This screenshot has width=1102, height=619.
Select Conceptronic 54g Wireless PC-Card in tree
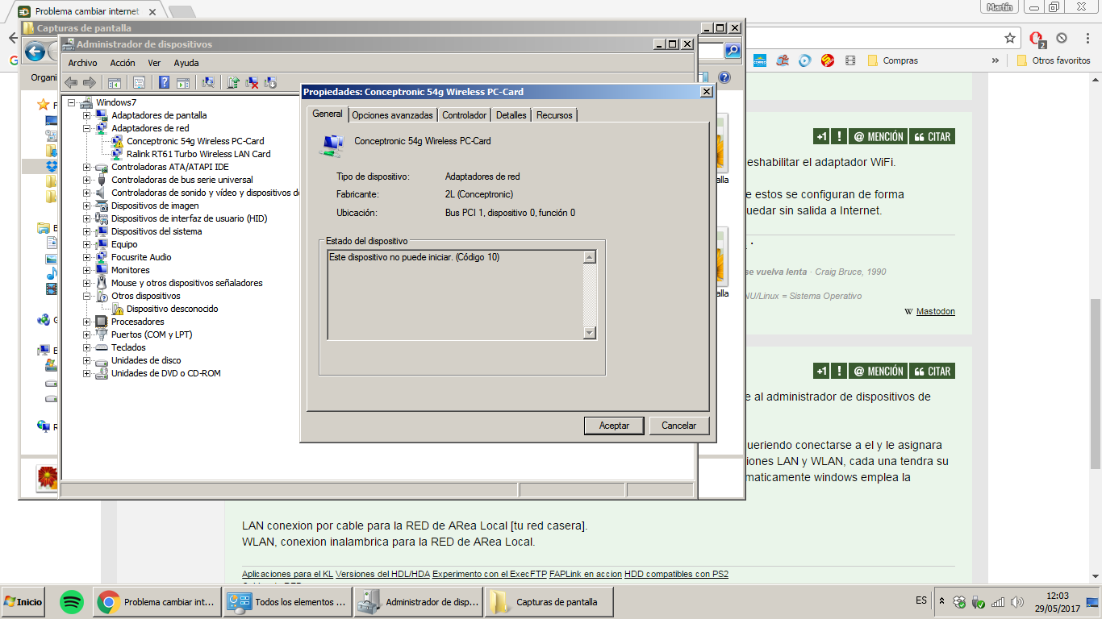195,141
